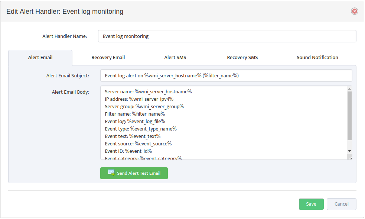Click the email body scrollbar up arrow

pyautogui.click(x=349, y=89)
